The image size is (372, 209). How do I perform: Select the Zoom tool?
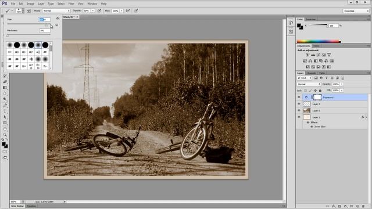[5, 135]
